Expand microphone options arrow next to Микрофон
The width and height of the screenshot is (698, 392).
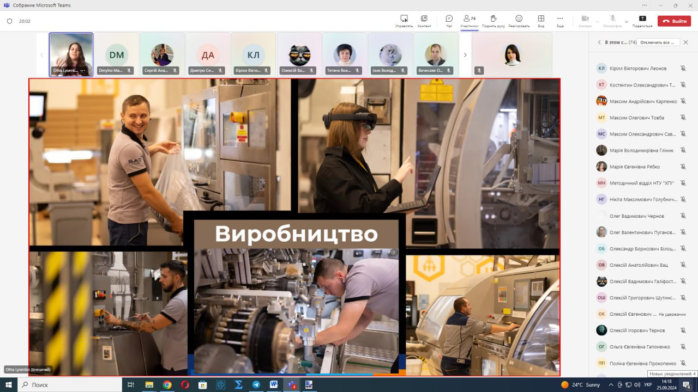point(627,21)
